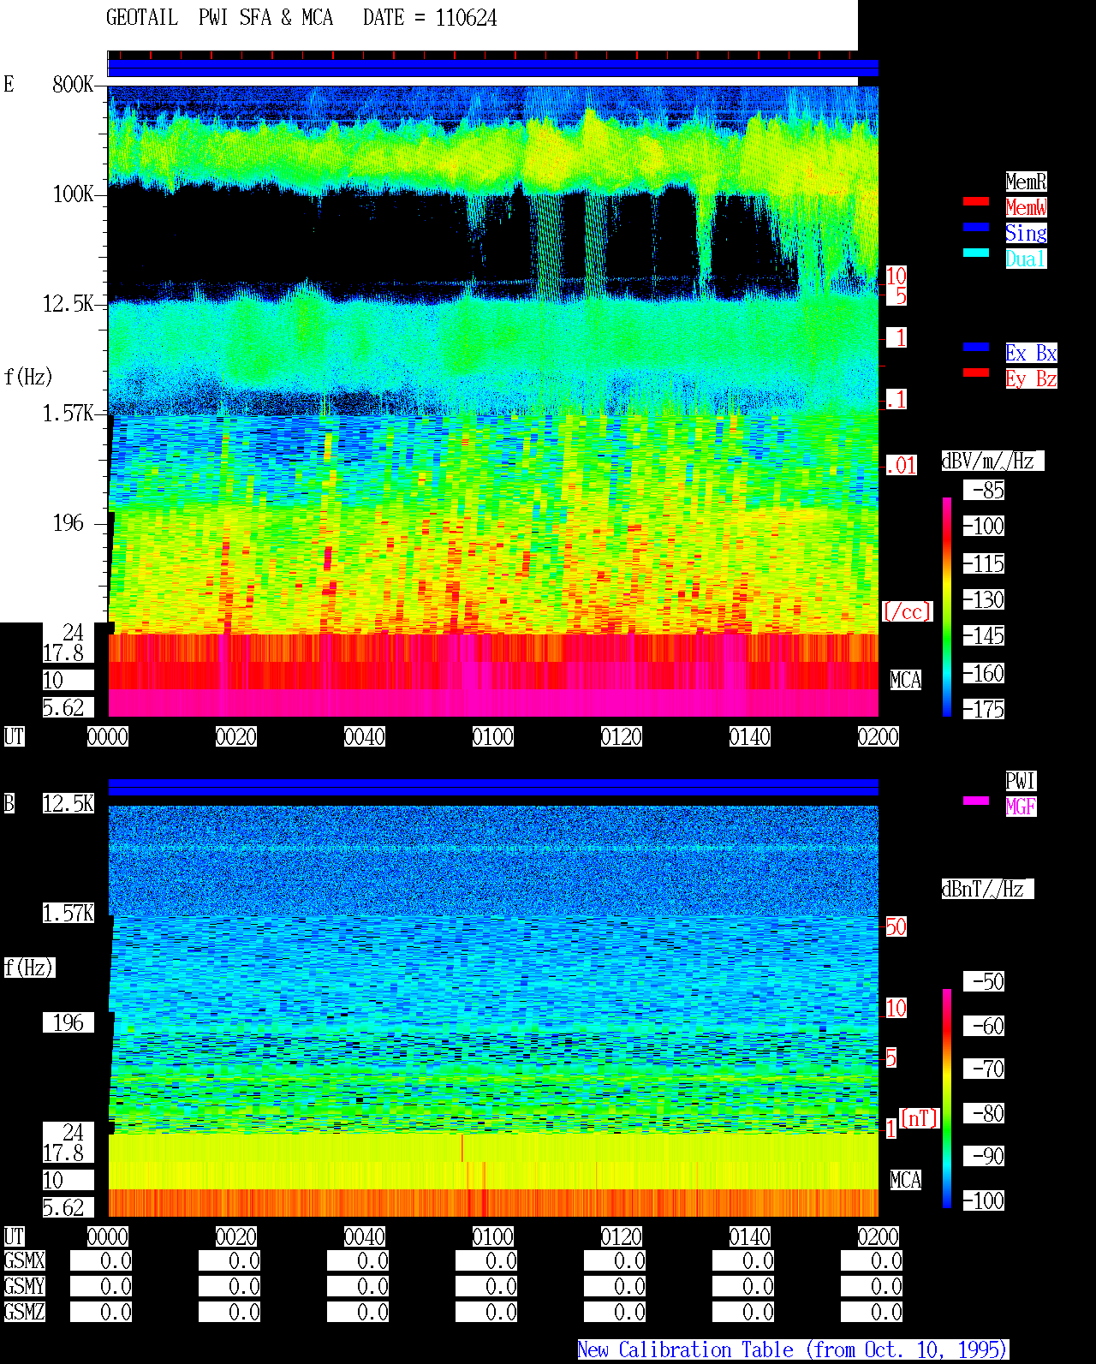Click the red Ey Bz legend swatch
The height and width of the screenshot is (1364, 1096).
(x=976, y=372)
